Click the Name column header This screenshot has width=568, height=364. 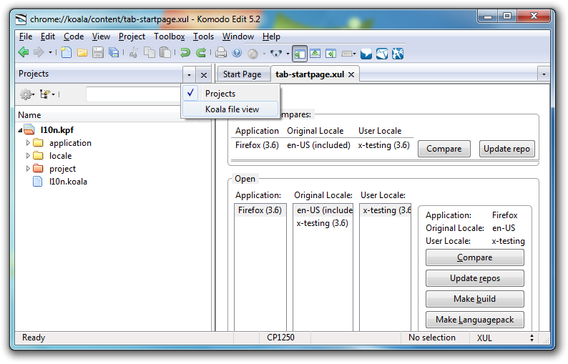(99, 115)
